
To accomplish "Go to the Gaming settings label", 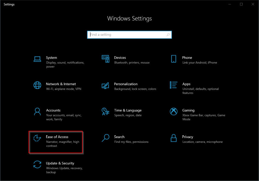I will pyautogui.click(x=188, y=110).
